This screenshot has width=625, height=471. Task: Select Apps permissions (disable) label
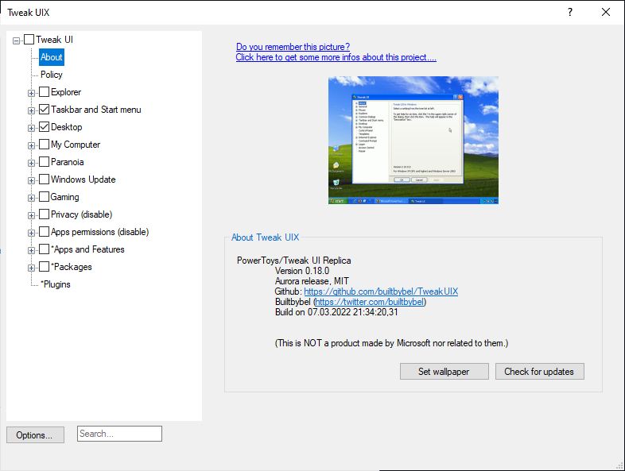coord(100,233)
